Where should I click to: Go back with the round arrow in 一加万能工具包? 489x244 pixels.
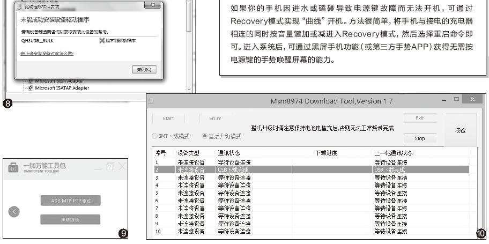pyautogui.click(x=14, y=212)
